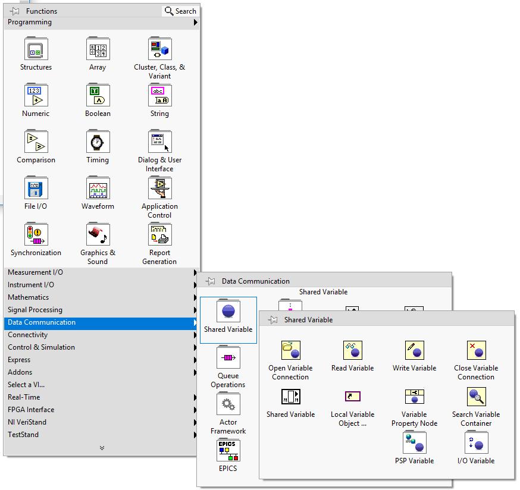Select the Variable Property Node
This screenshot has width=520, height=490.
coord(414,397)
